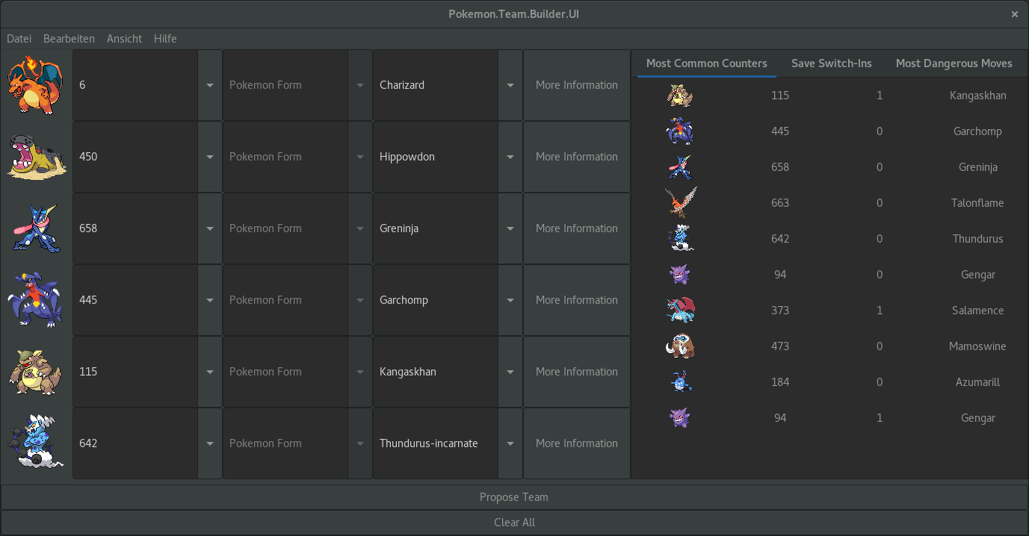Image resolution: width=1029 pixels, height=536 pixels.
Task: Close the Pokemon.Team.Builder.UI window
Action: [1014, 14]
